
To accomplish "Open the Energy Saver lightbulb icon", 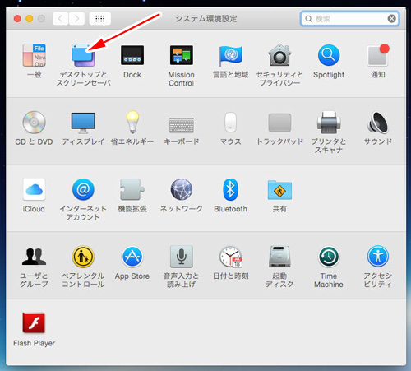I will click(x=132, y=122).
